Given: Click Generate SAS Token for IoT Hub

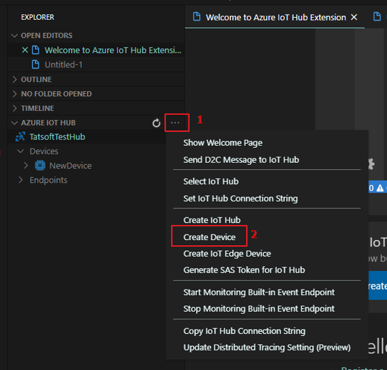Looking at the screenshot, I should tap(244, 270).
